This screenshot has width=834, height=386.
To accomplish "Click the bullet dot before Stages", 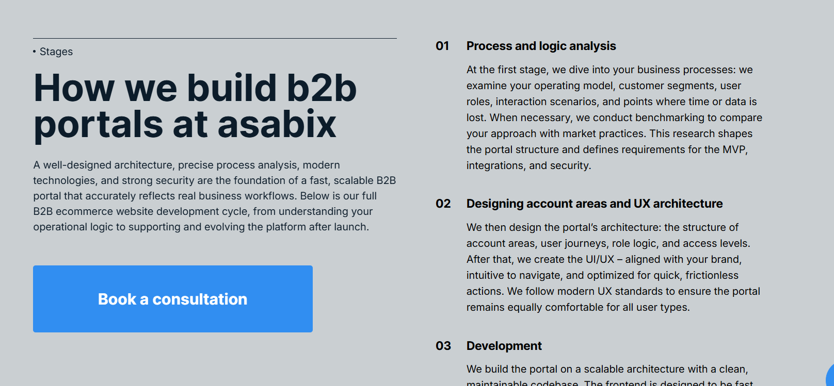I will (x=35, y=52).
